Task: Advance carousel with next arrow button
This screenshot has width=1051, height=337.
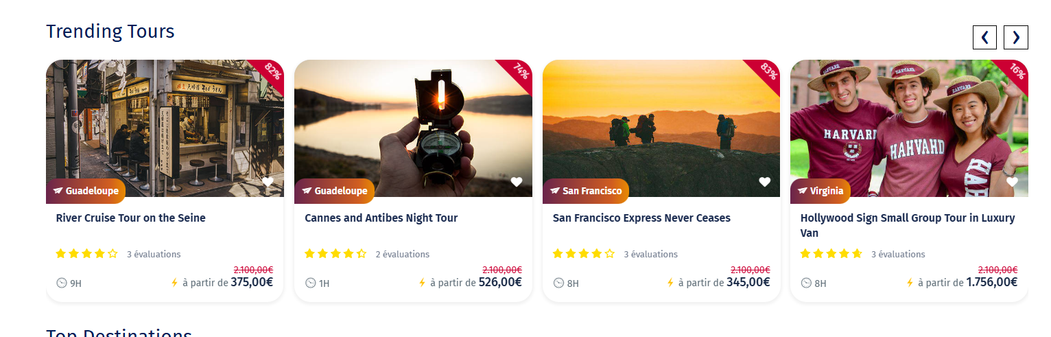Action: [1015, 37]
